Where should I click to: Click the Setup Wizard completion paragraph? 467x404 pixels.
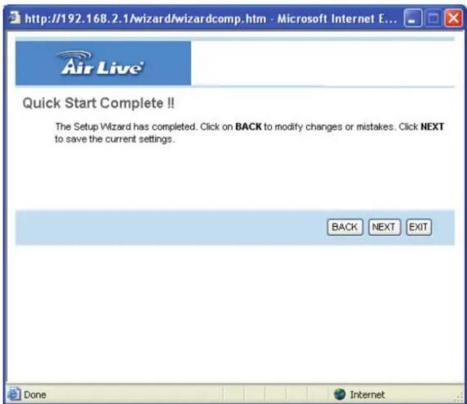click(249, 133)
